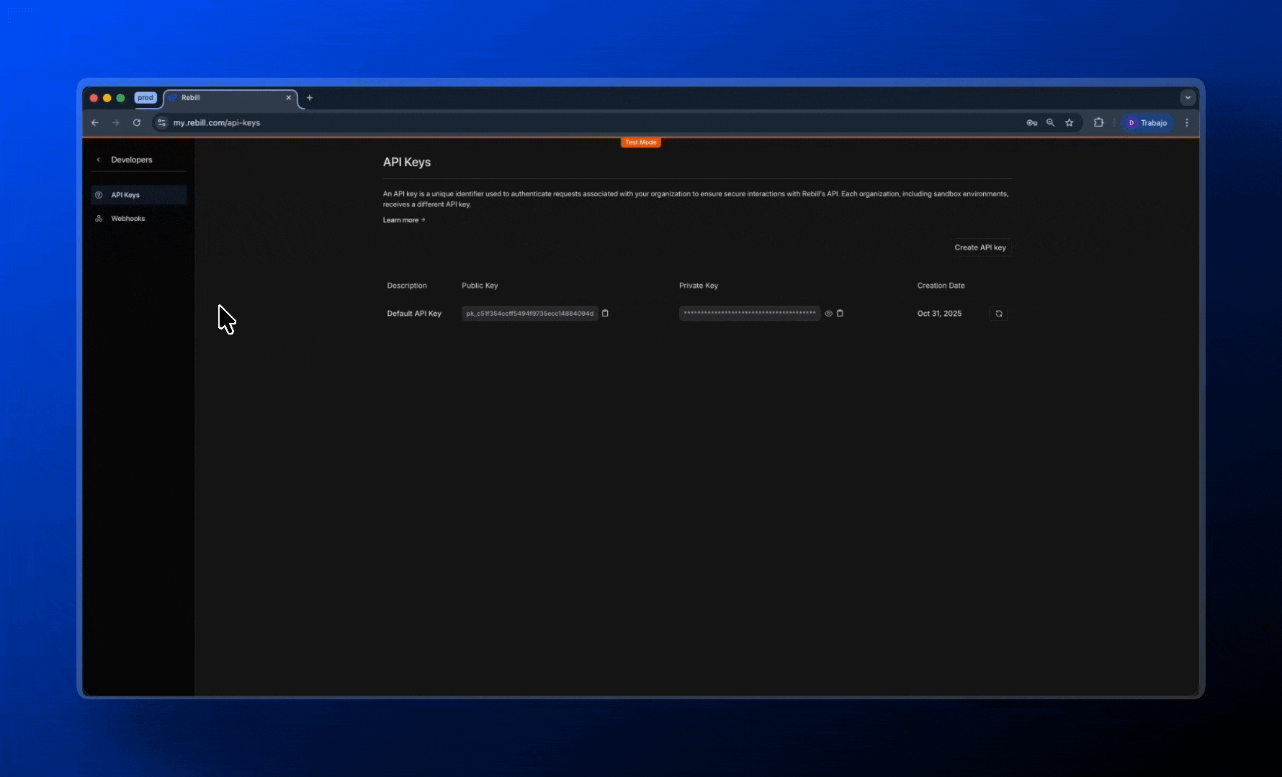The height and width of the screenshot is (777, 1282).
Task: Bookmark this page with star icon
Action: click(x=1070, y=123)
